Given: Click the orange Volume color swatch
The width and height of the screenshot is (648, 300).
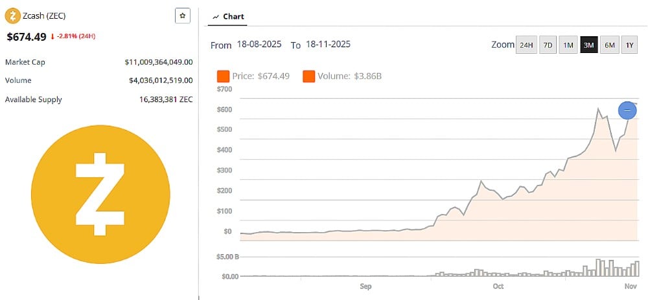Looking at the screenshot, I should pos(308,76).
